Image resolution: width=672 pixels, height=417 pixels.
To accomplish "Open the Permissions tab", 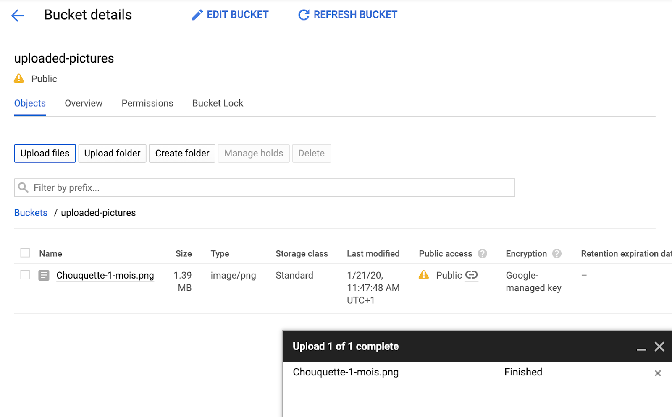I will pos(147,103).
